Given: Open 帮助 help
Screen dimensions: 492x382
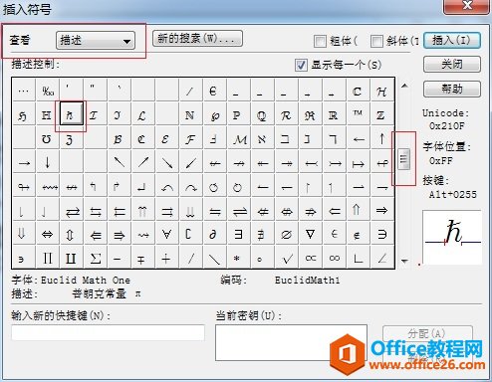Looking at the screenshot, I should pos(452,89).
